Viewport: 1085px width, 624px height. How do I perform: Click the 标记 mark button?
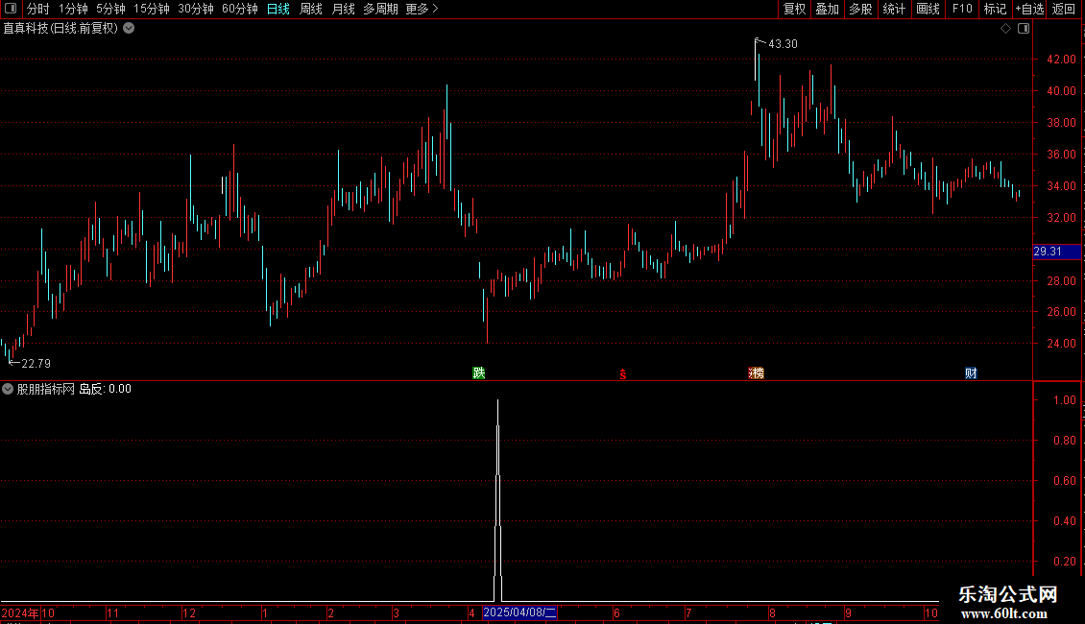[995, 9]
